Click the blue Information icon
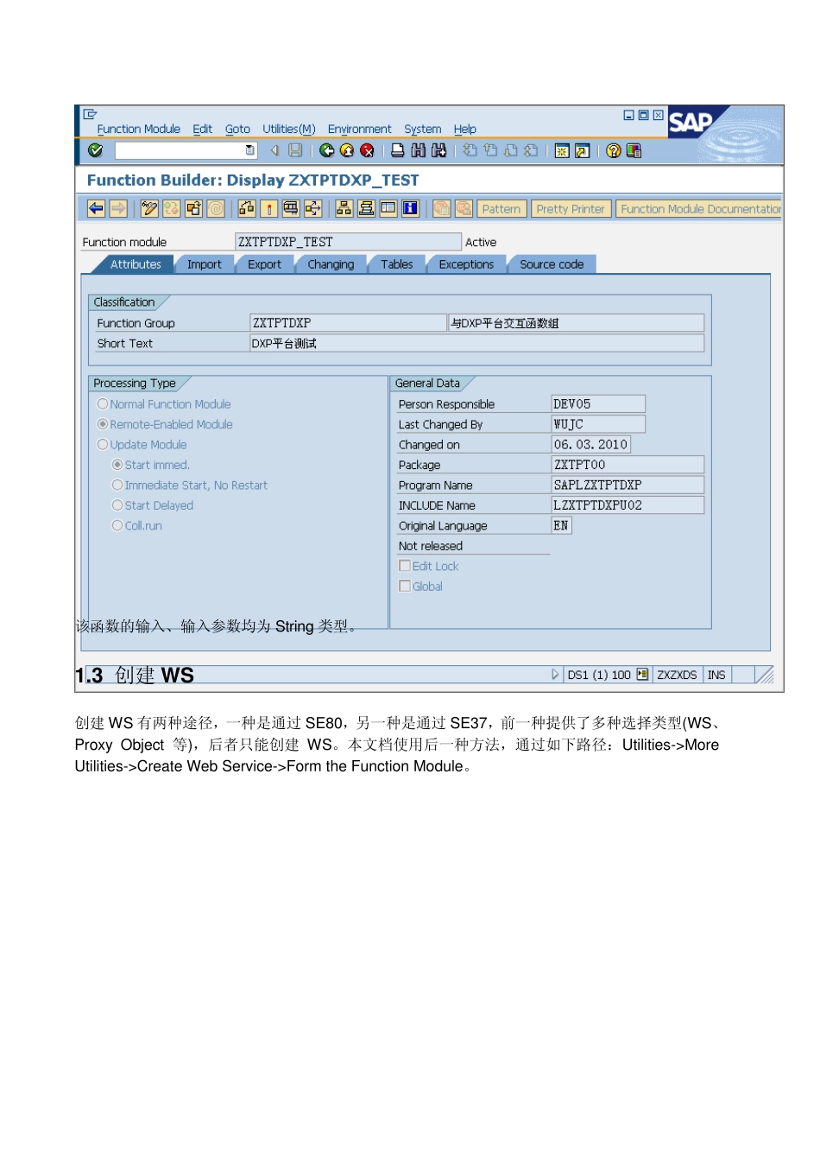The height and width of the screenshot is (1161, 820). pyautogui.click(x=411, y=208)
